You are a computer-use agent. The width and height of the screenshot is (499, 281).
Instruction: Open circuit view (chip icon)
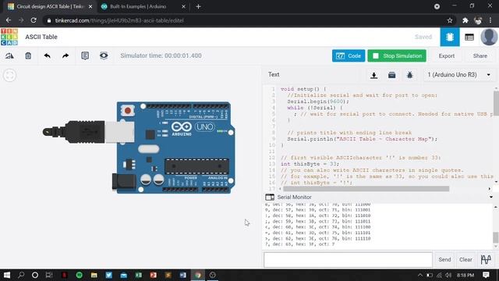(x=450, y=37)
